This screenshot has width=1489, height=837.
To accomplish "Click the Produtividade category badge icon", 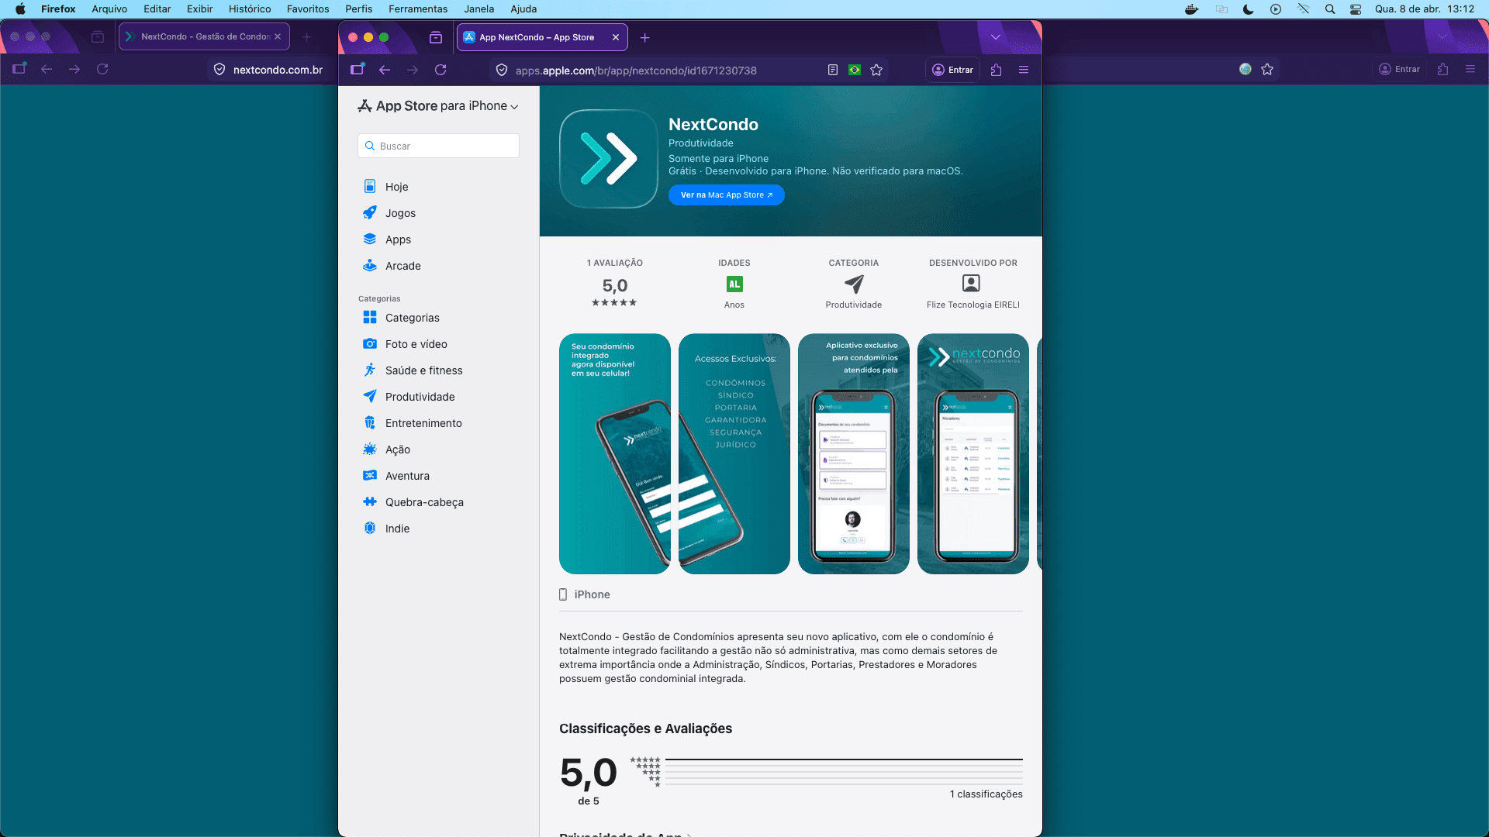I will tap(854, 284).
